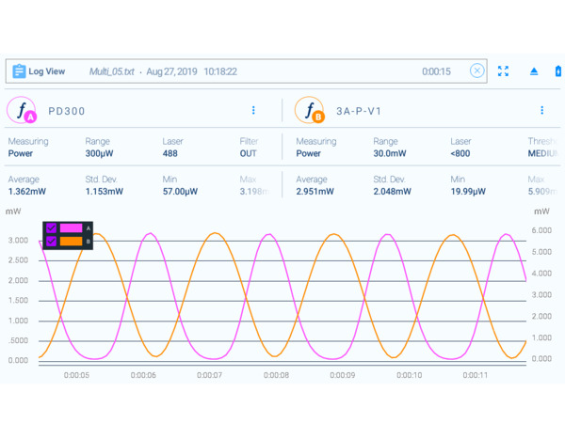Change 3A-P-V1 Laser <800 setting
This screenshot has height=423, width=565.
click(460, 153)
